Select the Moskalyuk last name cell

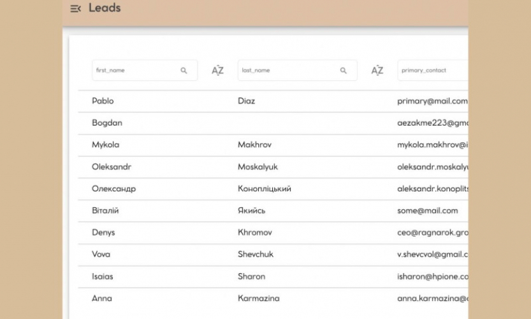[x=258, y=167]
